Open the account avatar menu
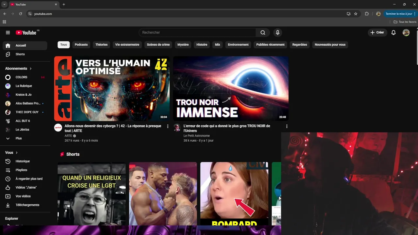The width and height of the screenshot is (418, 235). coord(406,33)
